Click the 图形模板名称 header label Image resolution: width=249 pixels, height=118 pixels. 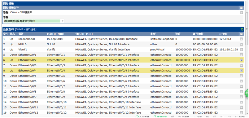pyautogui.click(x=11, y=8)
